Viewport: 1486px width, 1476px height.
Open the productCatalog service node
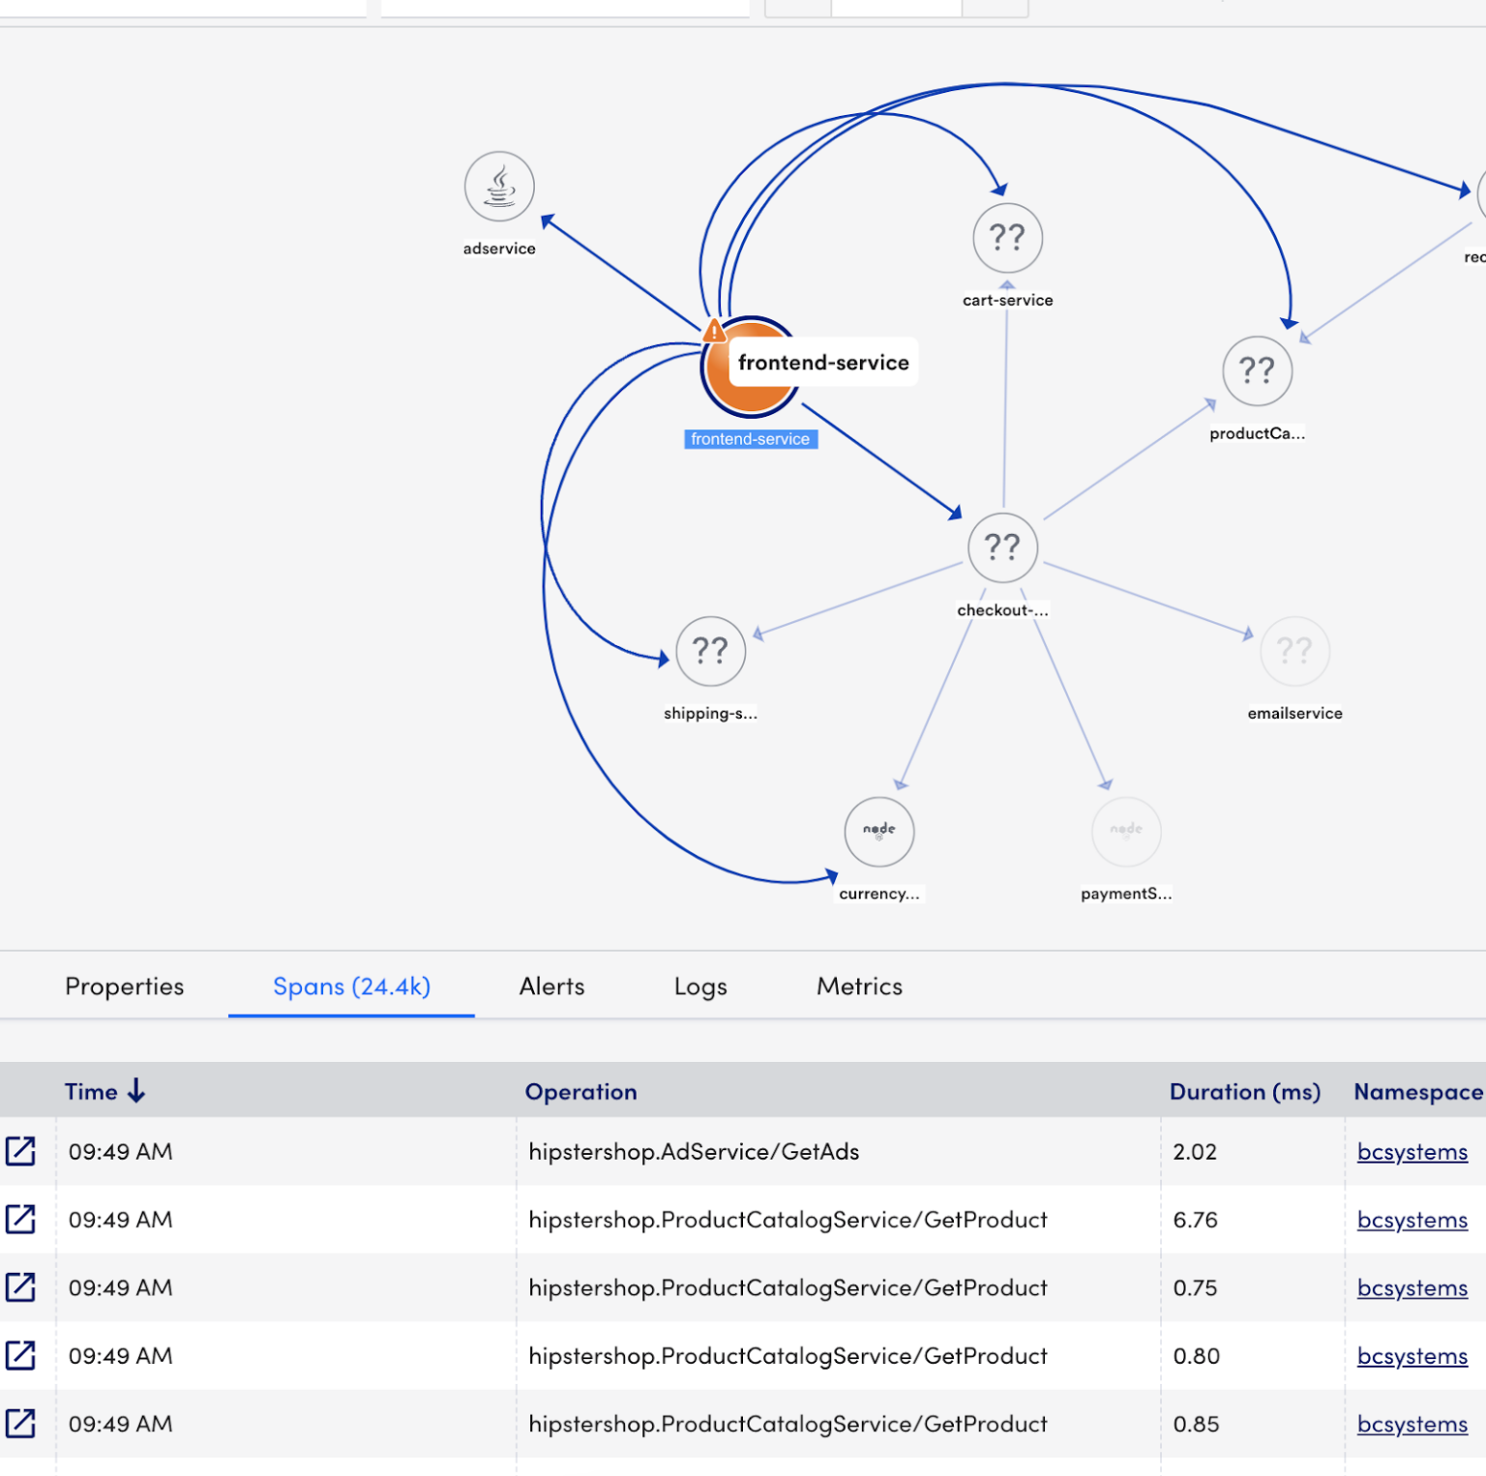coord(1257,370)
